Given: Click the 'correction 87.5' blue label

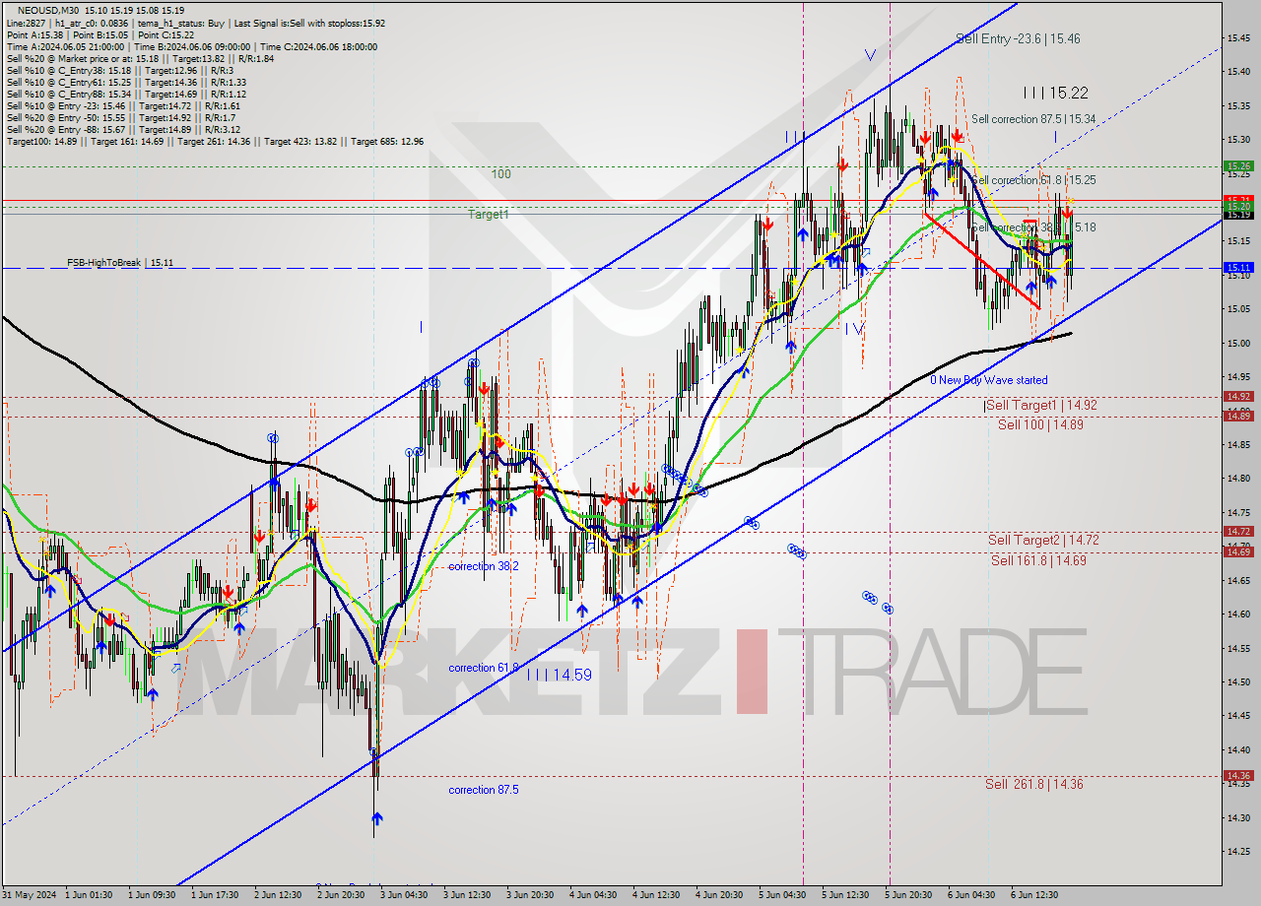Looking at the screenshot, I should [x=484, y=790].
